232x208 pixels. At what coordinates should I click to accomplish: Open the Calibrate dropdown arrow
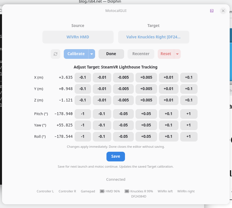[92, 54]
